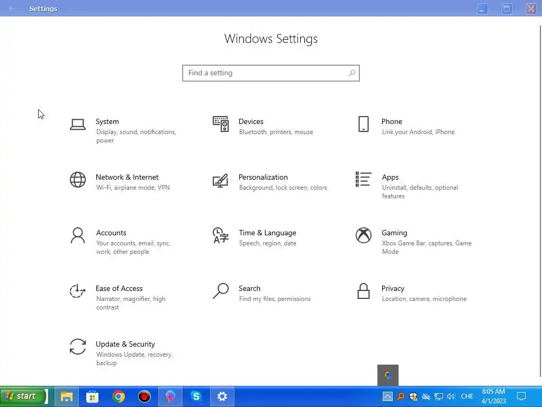Image resolution: width=542 pixels, height=407 pixels.
Task: Open Accounts settings person icon
Action: [78, 235]
